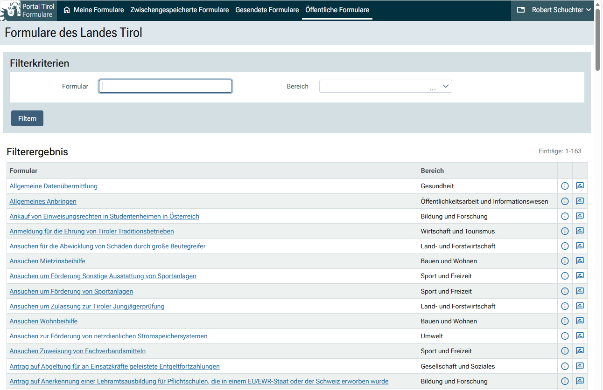The width and height of the screenshot is (603, 390).
Task: Click the form icon for Ansuchen Zuweisung von Fachverbandsmitteln
Action: pos(580,351)
